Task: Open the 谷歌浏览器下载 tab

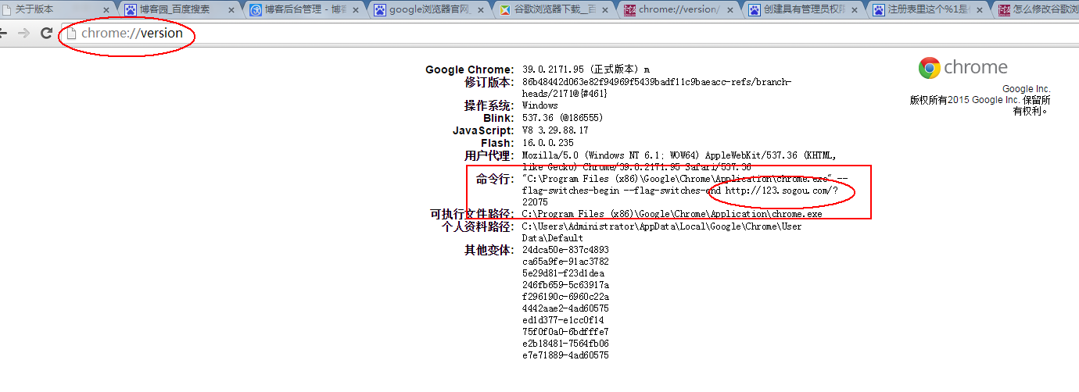Action: point(554,10)
